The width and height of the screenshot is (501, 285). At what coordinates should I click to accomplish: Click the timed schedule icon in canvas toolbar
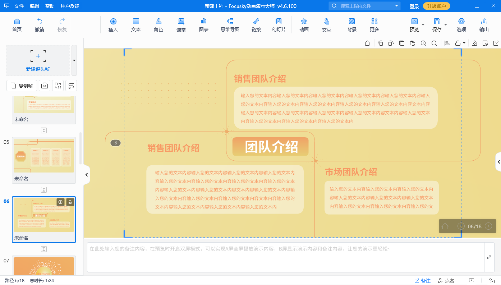[x=485, y=43]
